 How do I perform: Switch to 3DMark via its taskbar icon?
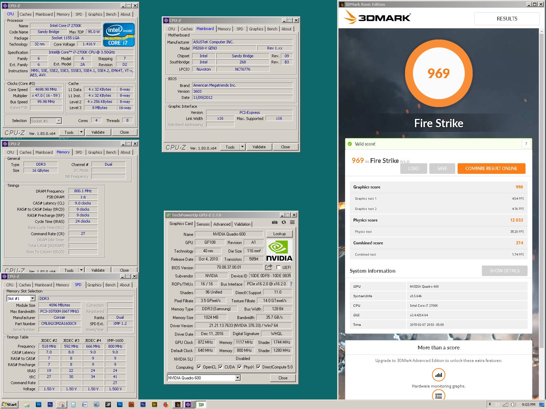click(x=177, y=405)
